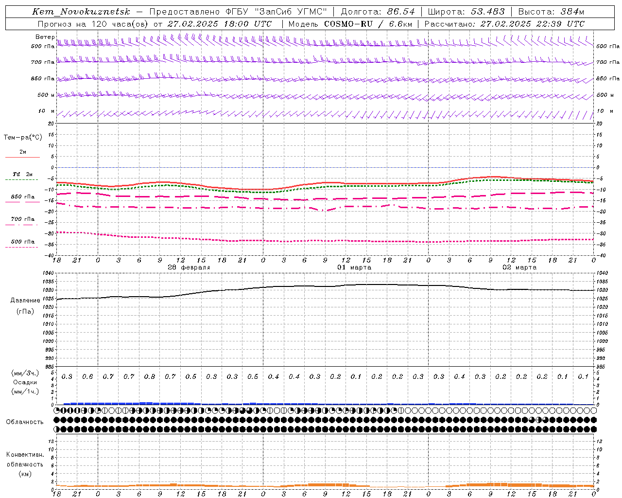Click the dashed line sample under 'Td 2м'

click(x=22, y=180)
